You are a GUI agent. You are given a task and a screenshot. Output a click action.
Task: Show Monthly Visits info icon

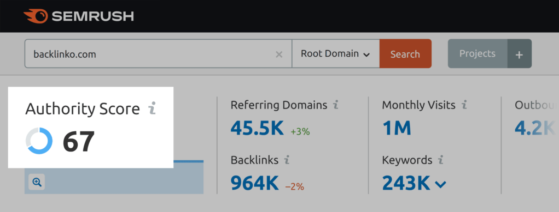[464, 105]
